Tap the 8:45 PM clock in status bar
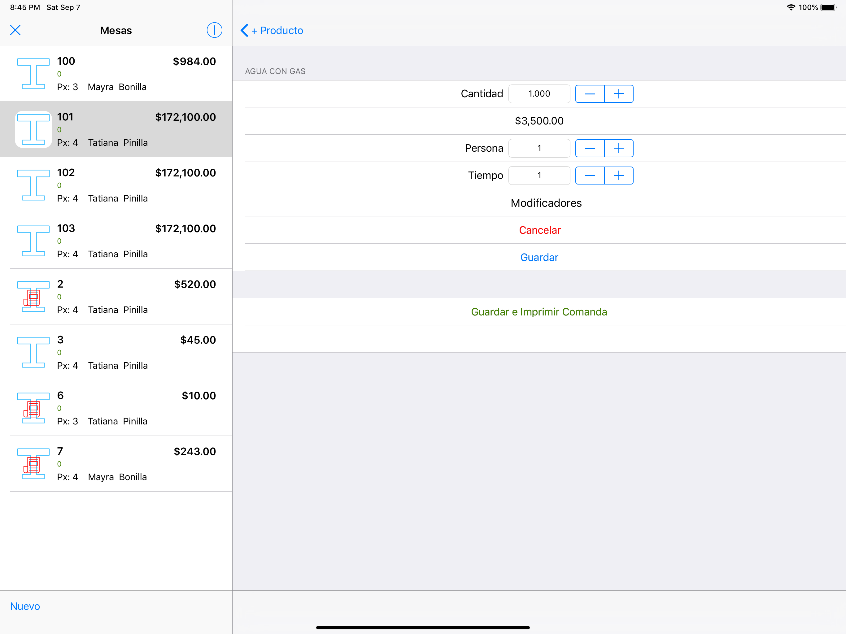 (x=25, y=8)
